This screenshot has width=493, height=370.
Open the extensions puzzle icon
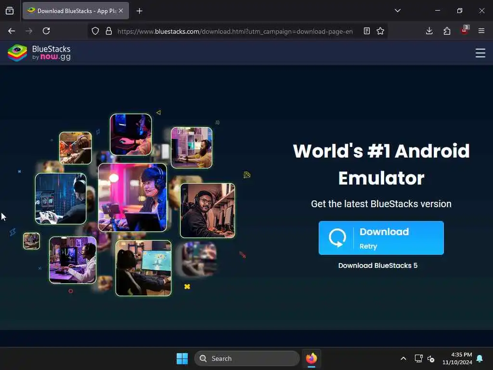(447, 31)
